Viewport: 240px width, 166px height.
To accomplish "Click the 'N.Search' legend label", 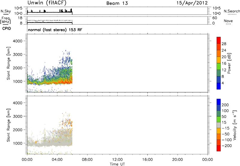I will (232, 11).
